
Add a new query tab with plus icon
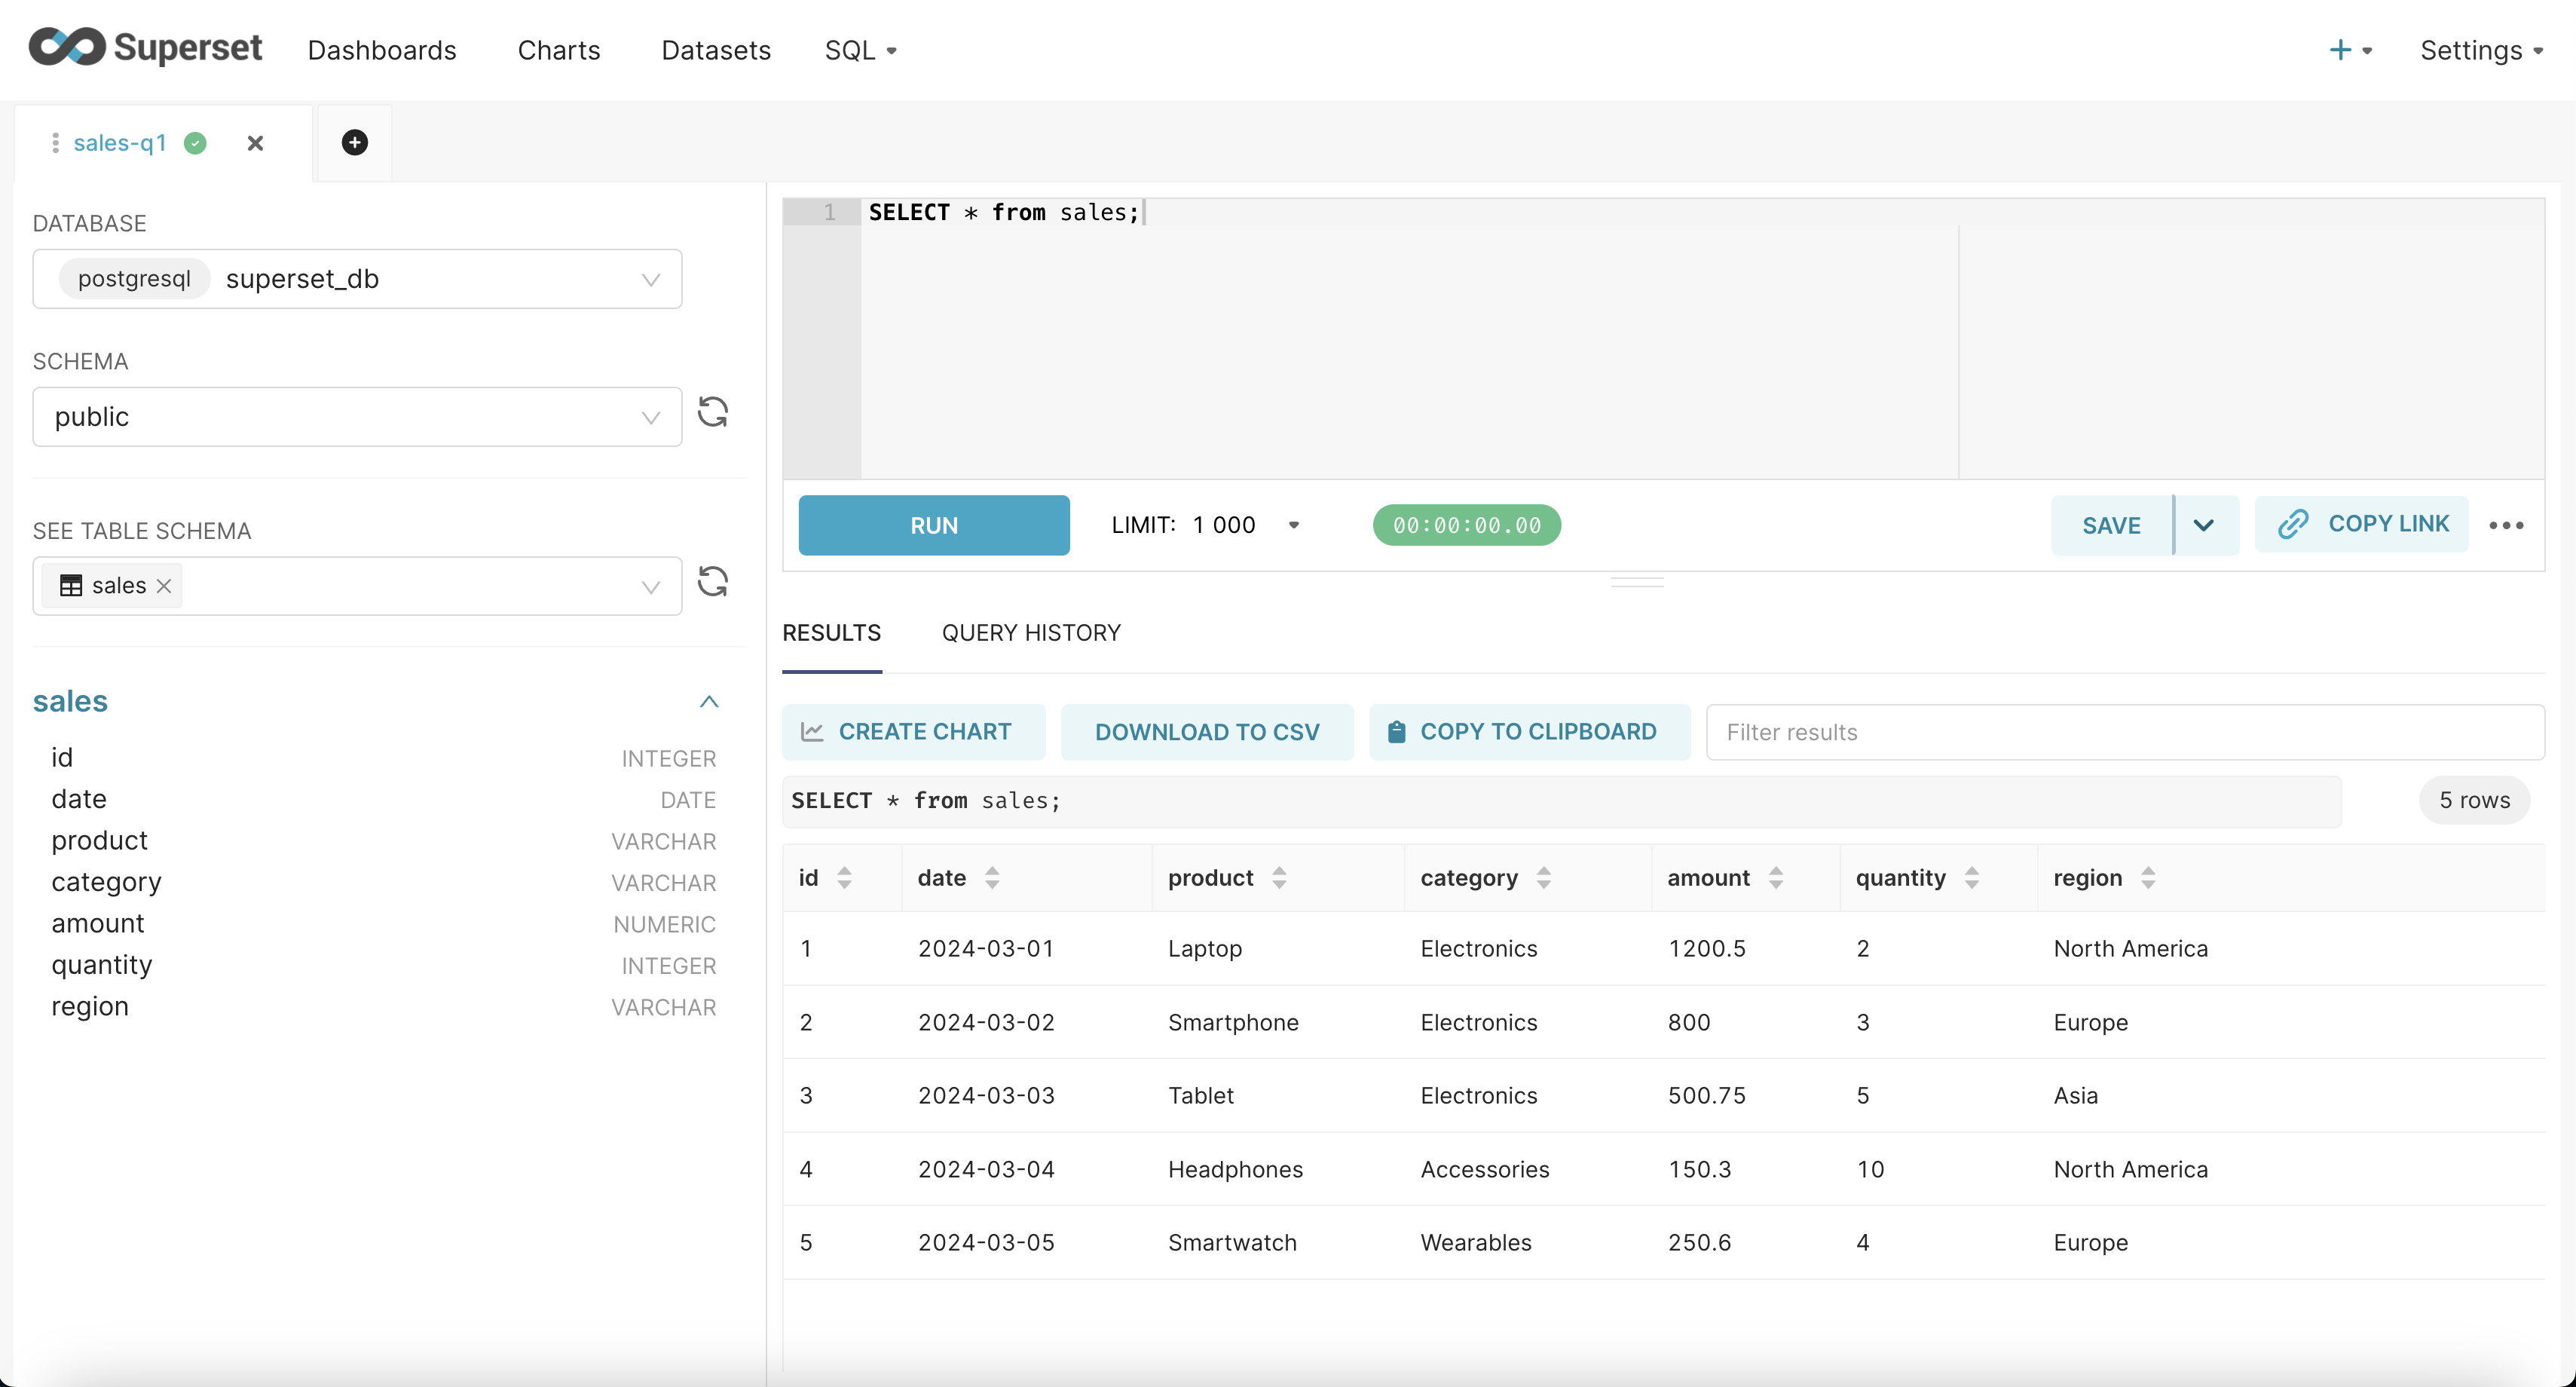click(x=354, y=143)
